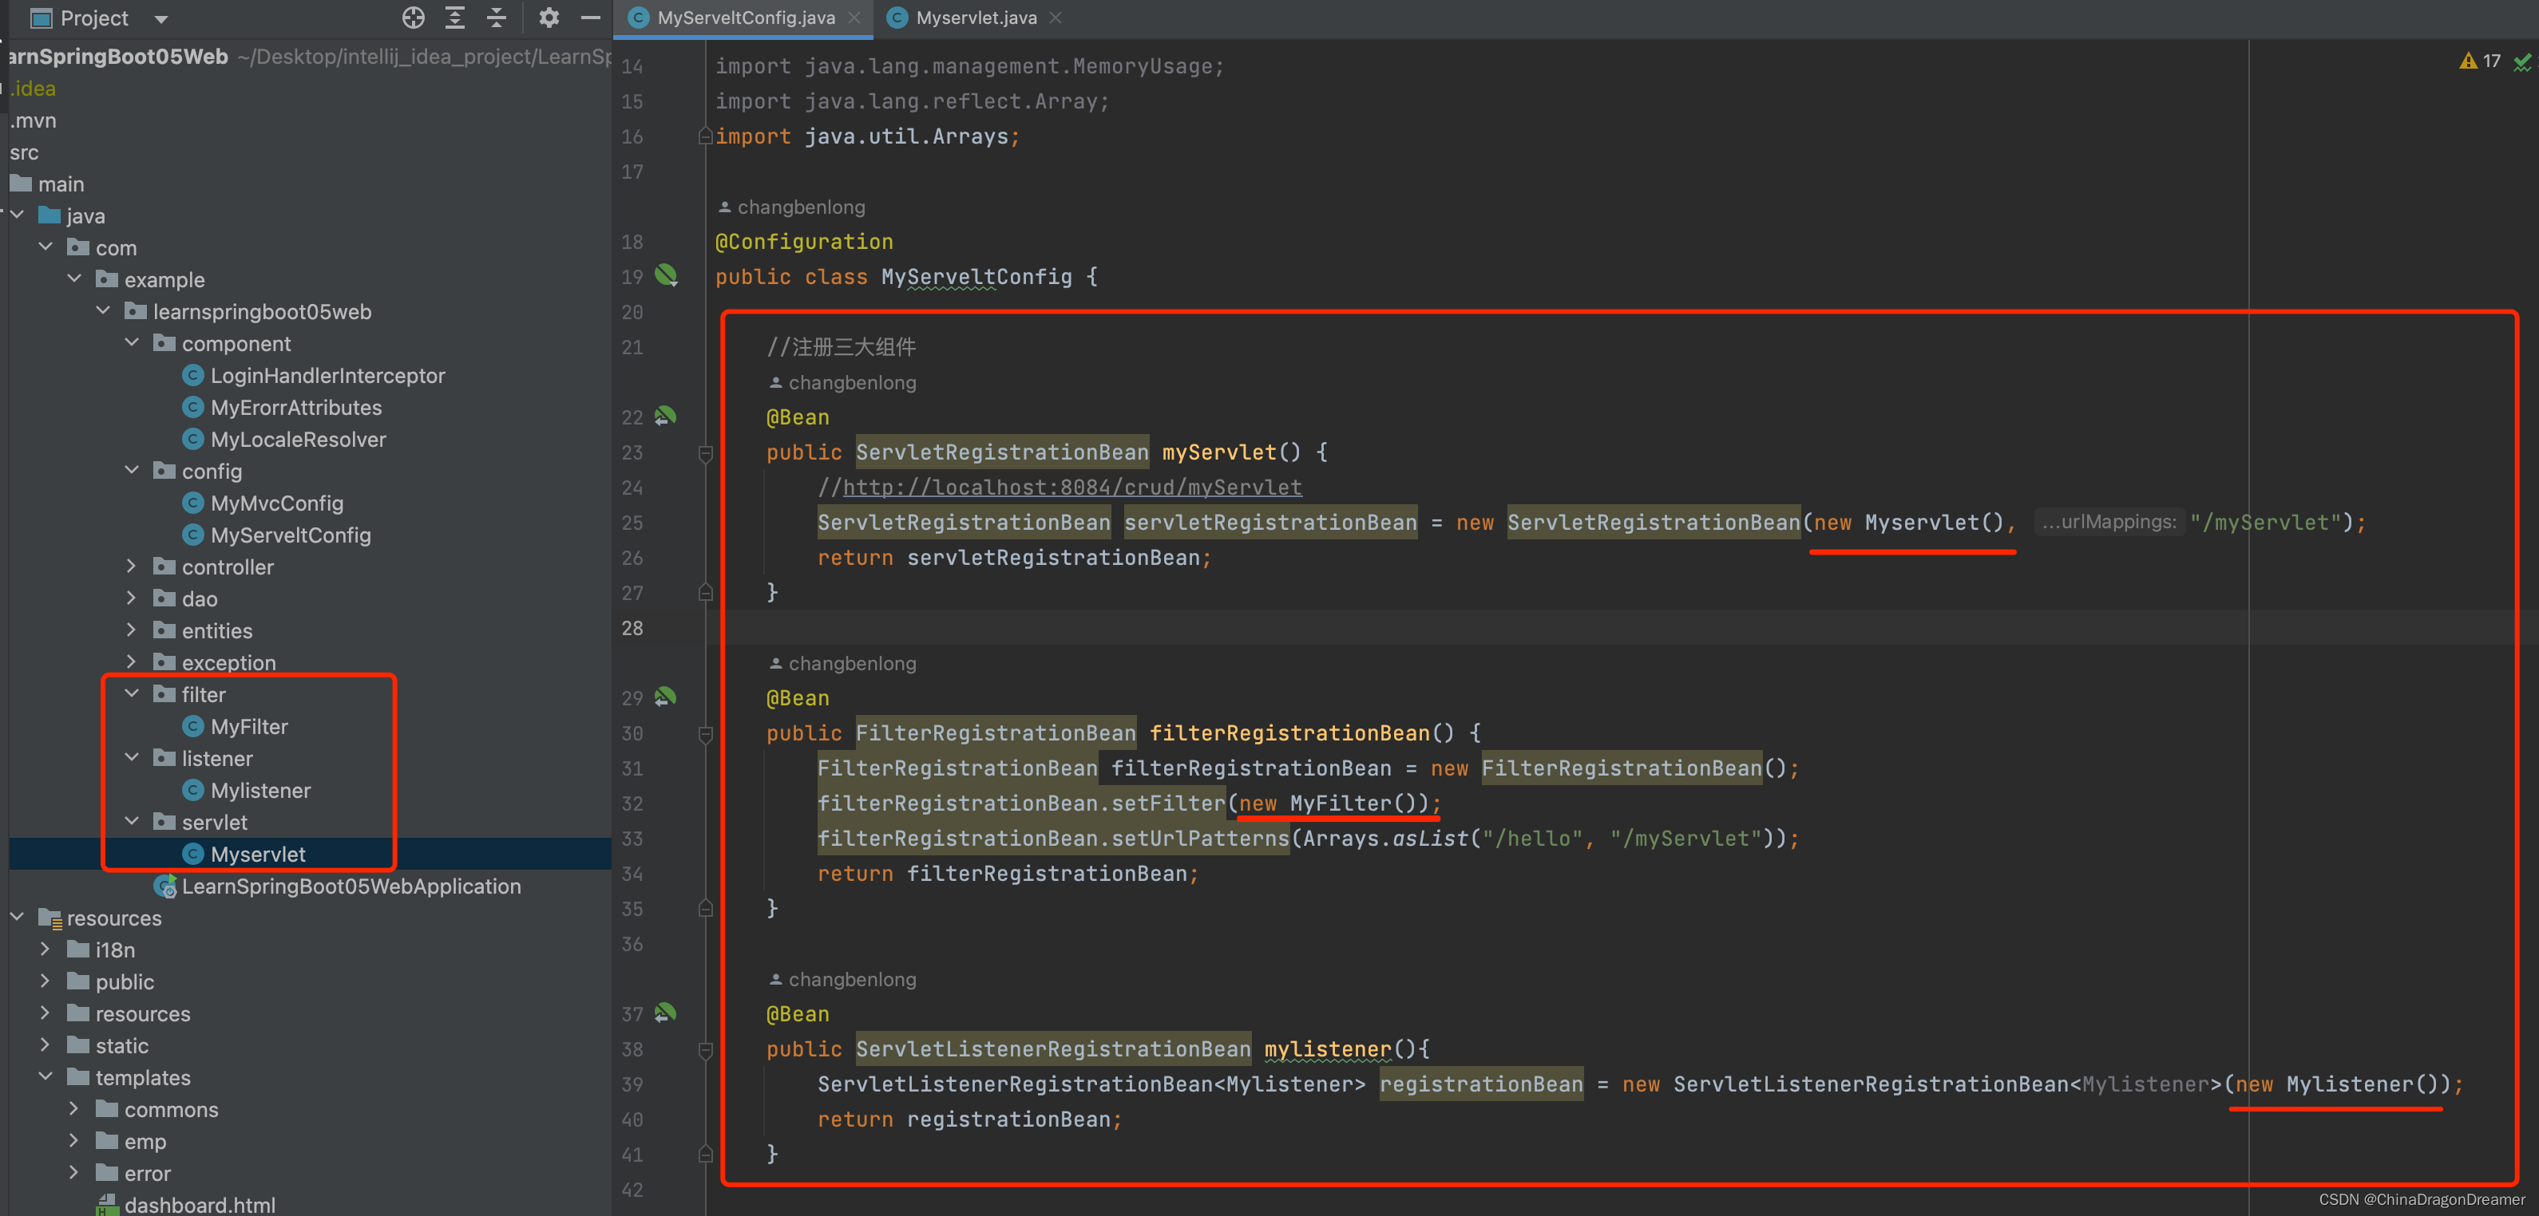Click the warnings indicator showing 17

pyautogui.click(x=2480, y=61)
